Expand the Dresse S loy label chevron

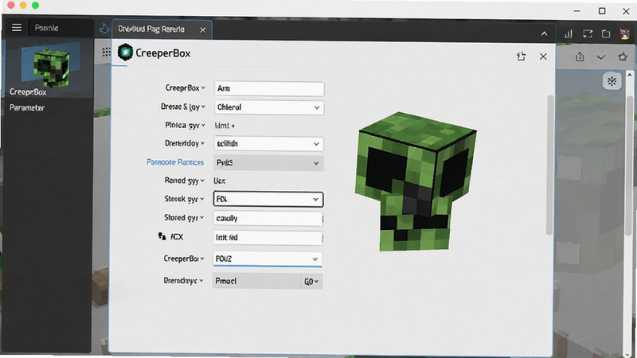point(203,107)
